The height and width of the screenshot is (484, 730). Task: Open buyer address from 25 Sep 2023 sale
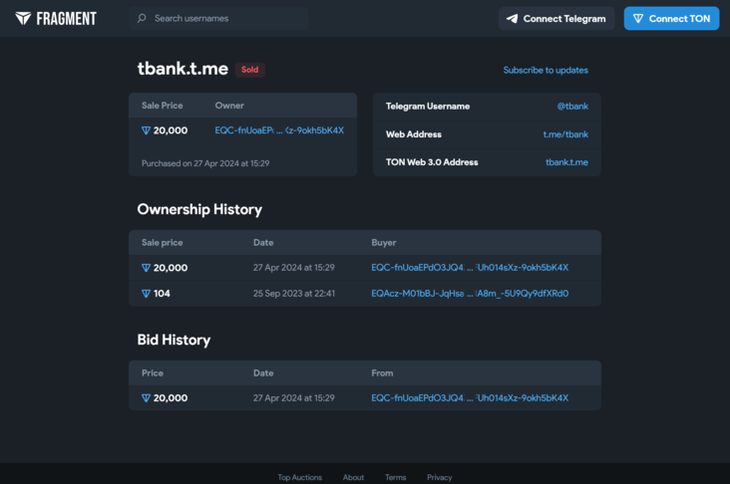pos(469,294)
